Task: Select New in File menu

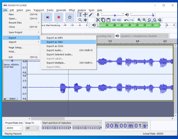Action: [21, 15]
